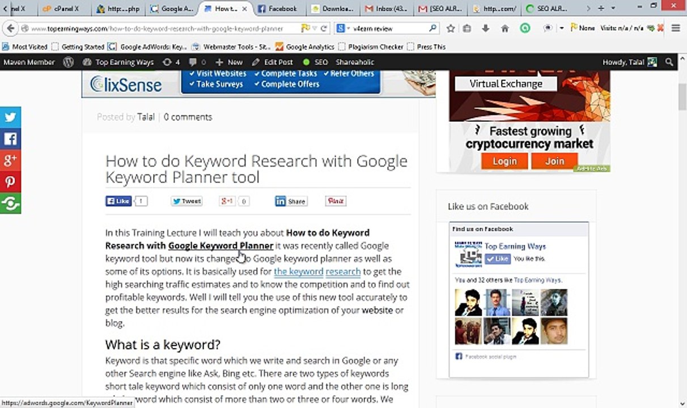
Task: Open Google AdWords: Key... bookmark
Action: tap(147, 46)
